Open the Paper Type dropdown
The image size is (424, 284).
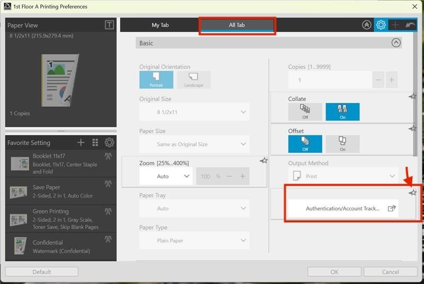pyautogui.click(x=194, y=240)
